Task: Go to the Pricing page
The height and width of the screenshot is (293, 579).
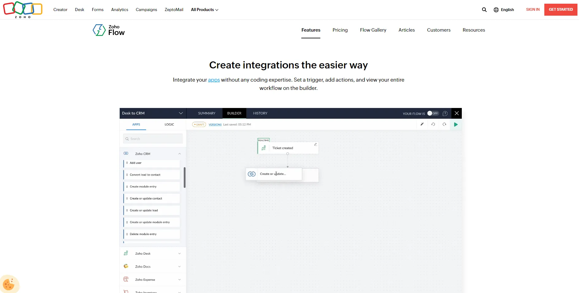Action: (x=340, y=30)
